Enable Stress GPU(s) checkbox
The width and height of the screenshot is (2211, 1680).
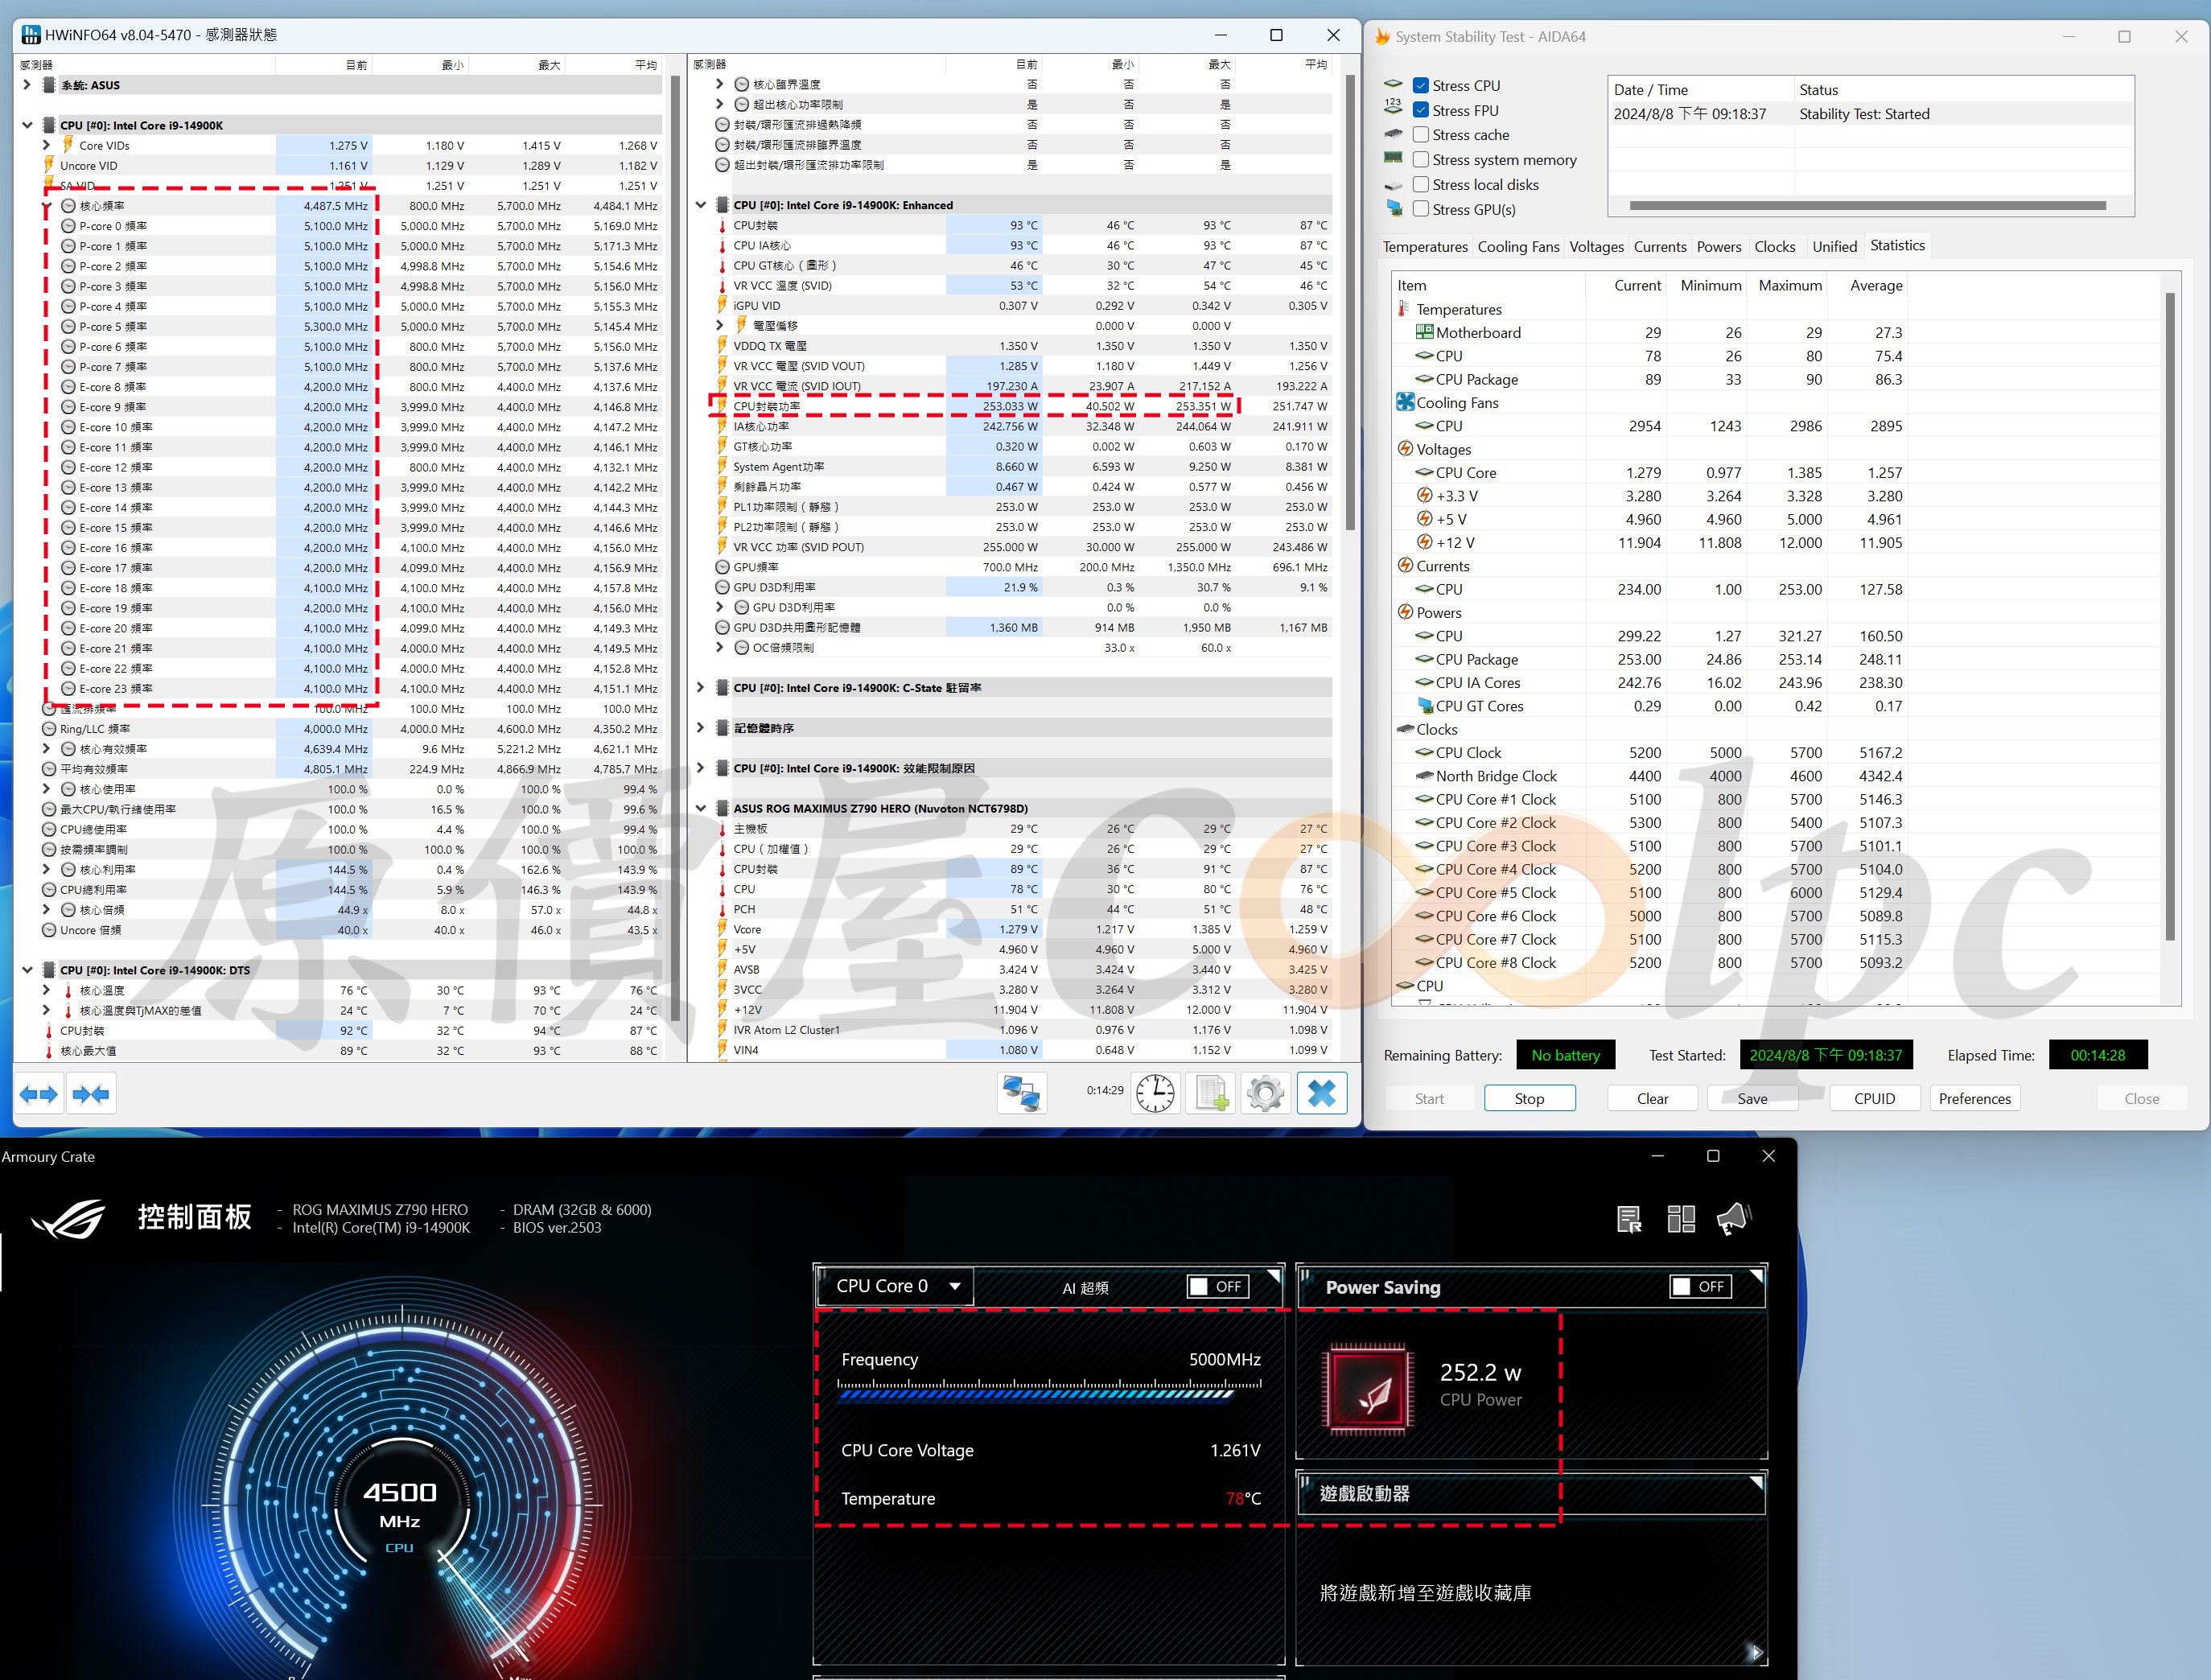click(1420, 209)
